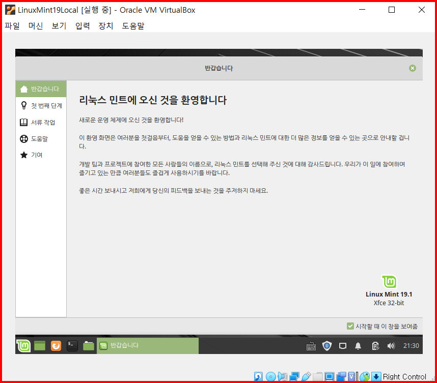
Task: Click the optical disc status icon
Action: (270, 376)
